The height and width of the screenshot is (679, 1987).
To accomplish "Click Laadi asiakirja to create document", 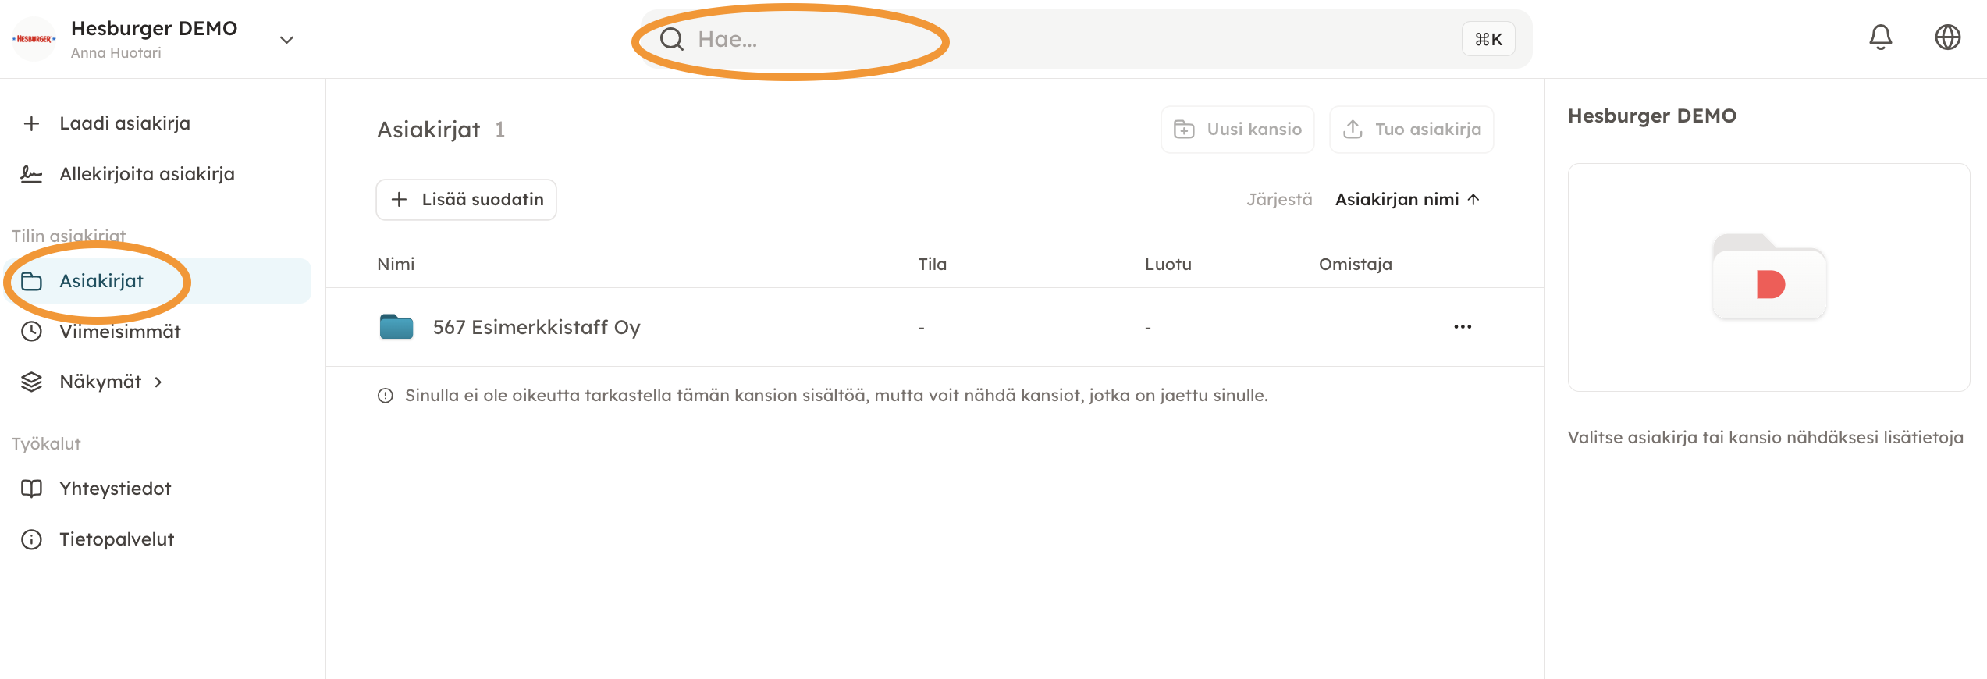I will click(124, 123).
